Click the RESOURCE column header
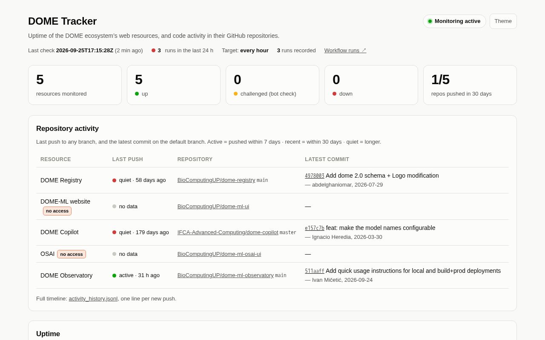Viewport: 545px width, 340px height. coord(56,159)
